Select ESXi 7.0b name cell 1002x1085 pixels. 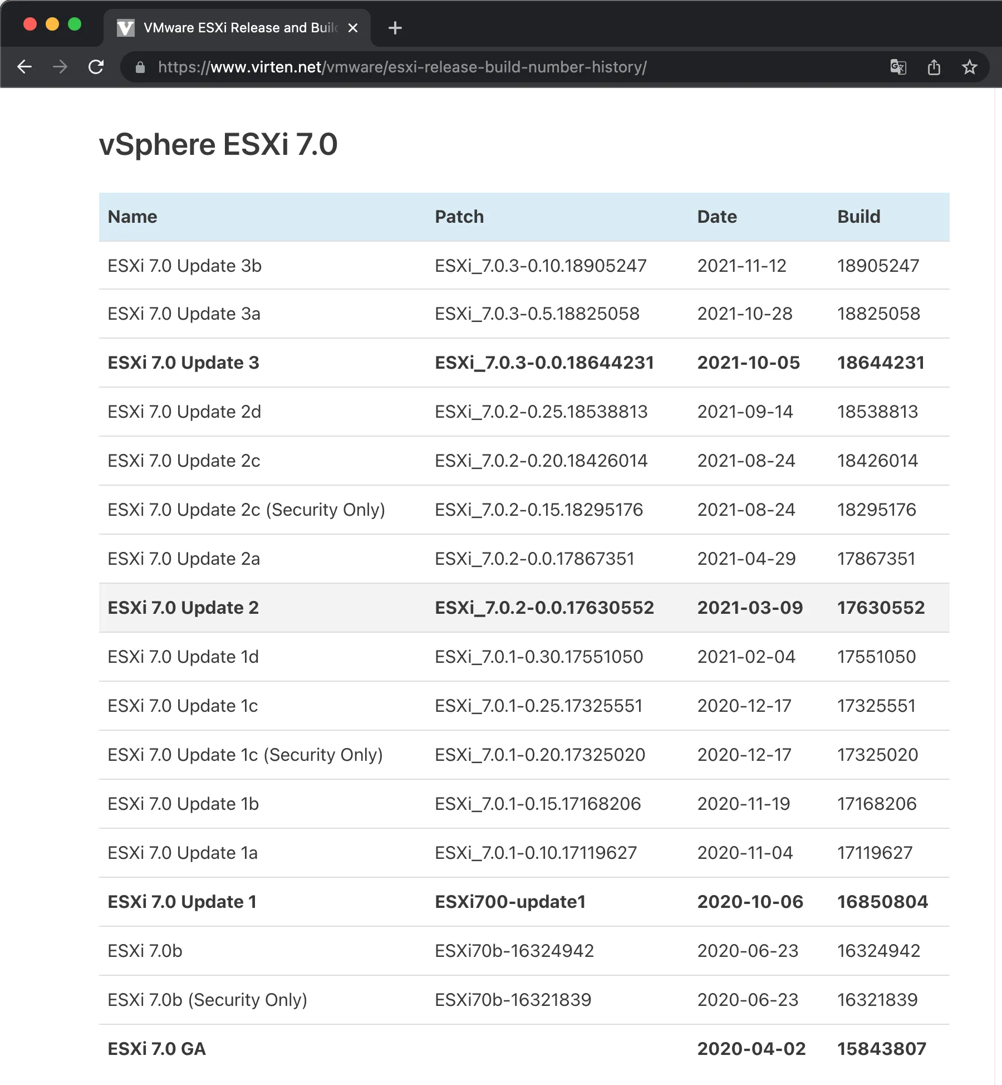(x=145, y=951)
